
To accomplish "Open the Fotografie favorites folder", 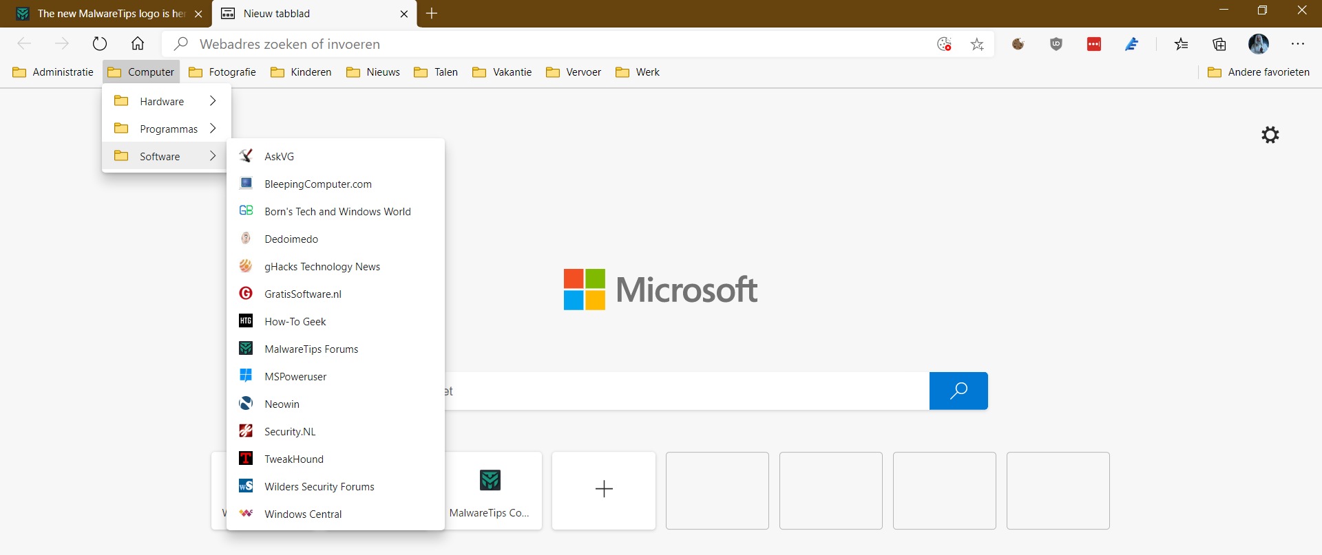I will click(222, 72).
